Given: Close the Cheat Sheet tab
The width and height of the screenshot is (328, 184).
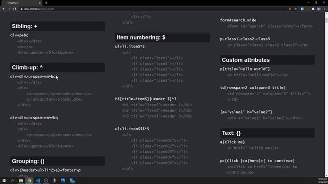Looking at the screenshot, I should [x=39, y=3].
